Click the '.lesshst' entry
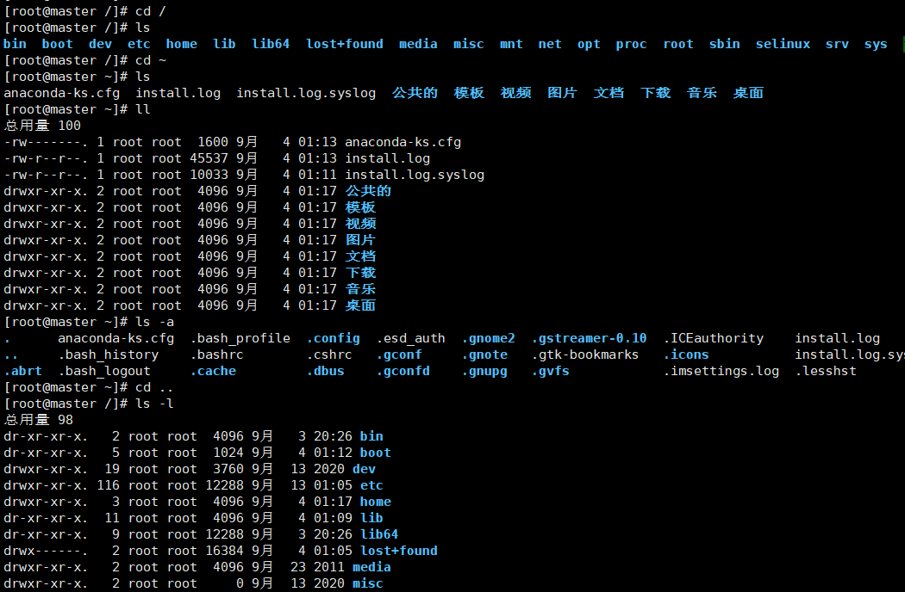The height and width of the screenshot is (592, 905). coord(826,371)
